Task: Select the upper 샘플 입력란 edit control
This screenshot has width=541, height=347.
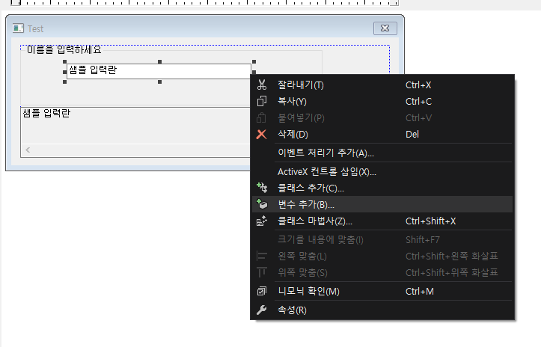Action: [x=159, y=71]
